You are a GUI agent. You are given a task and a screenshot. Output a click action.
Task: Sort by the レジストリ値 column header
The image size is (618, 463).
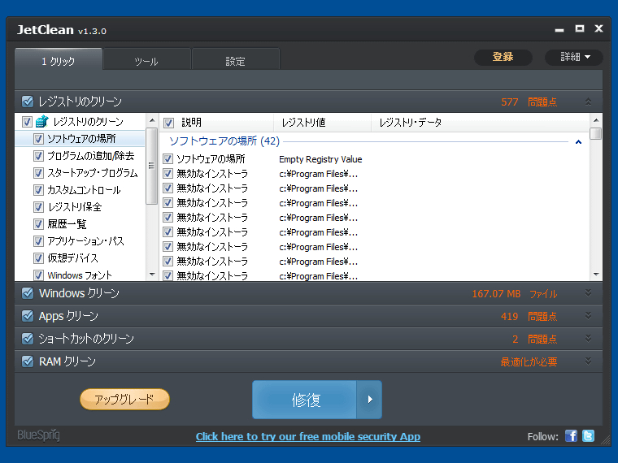click(x=322, y=123)
